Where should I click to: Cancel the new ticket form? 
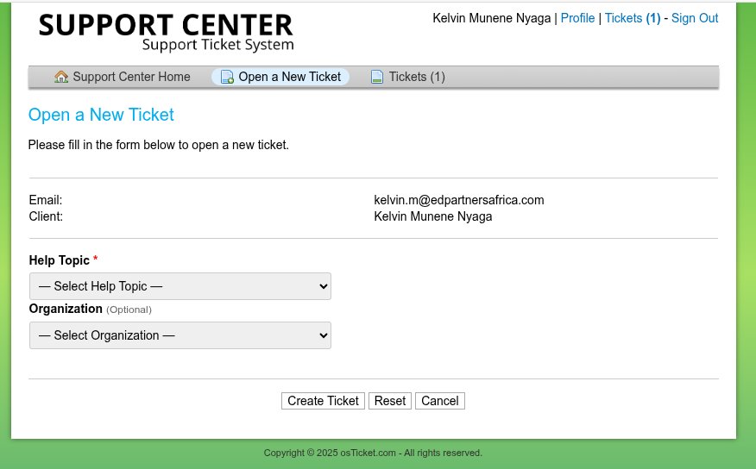point(440,401)
